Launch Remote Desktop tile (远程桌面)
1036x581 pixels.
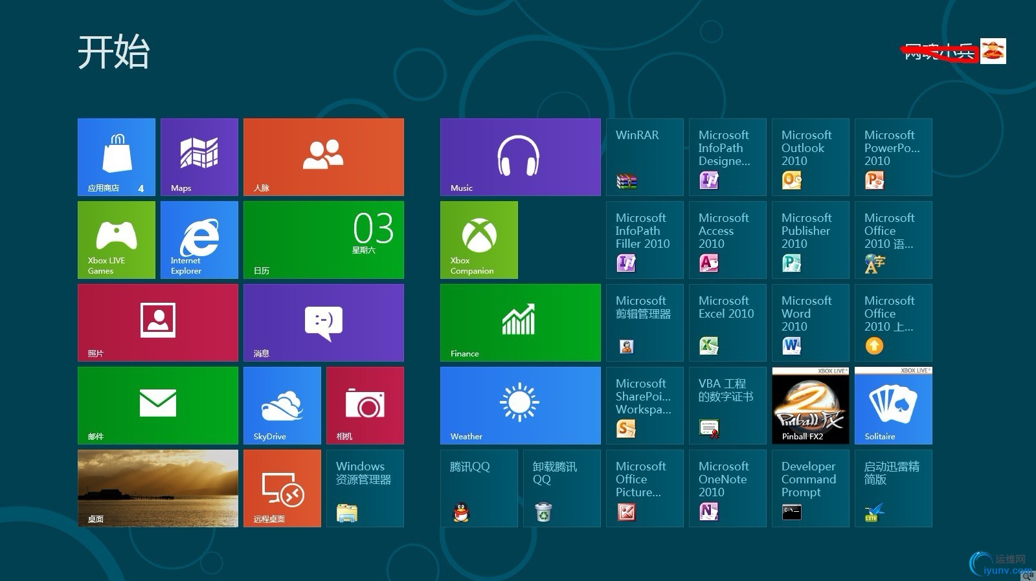(282, 488)
